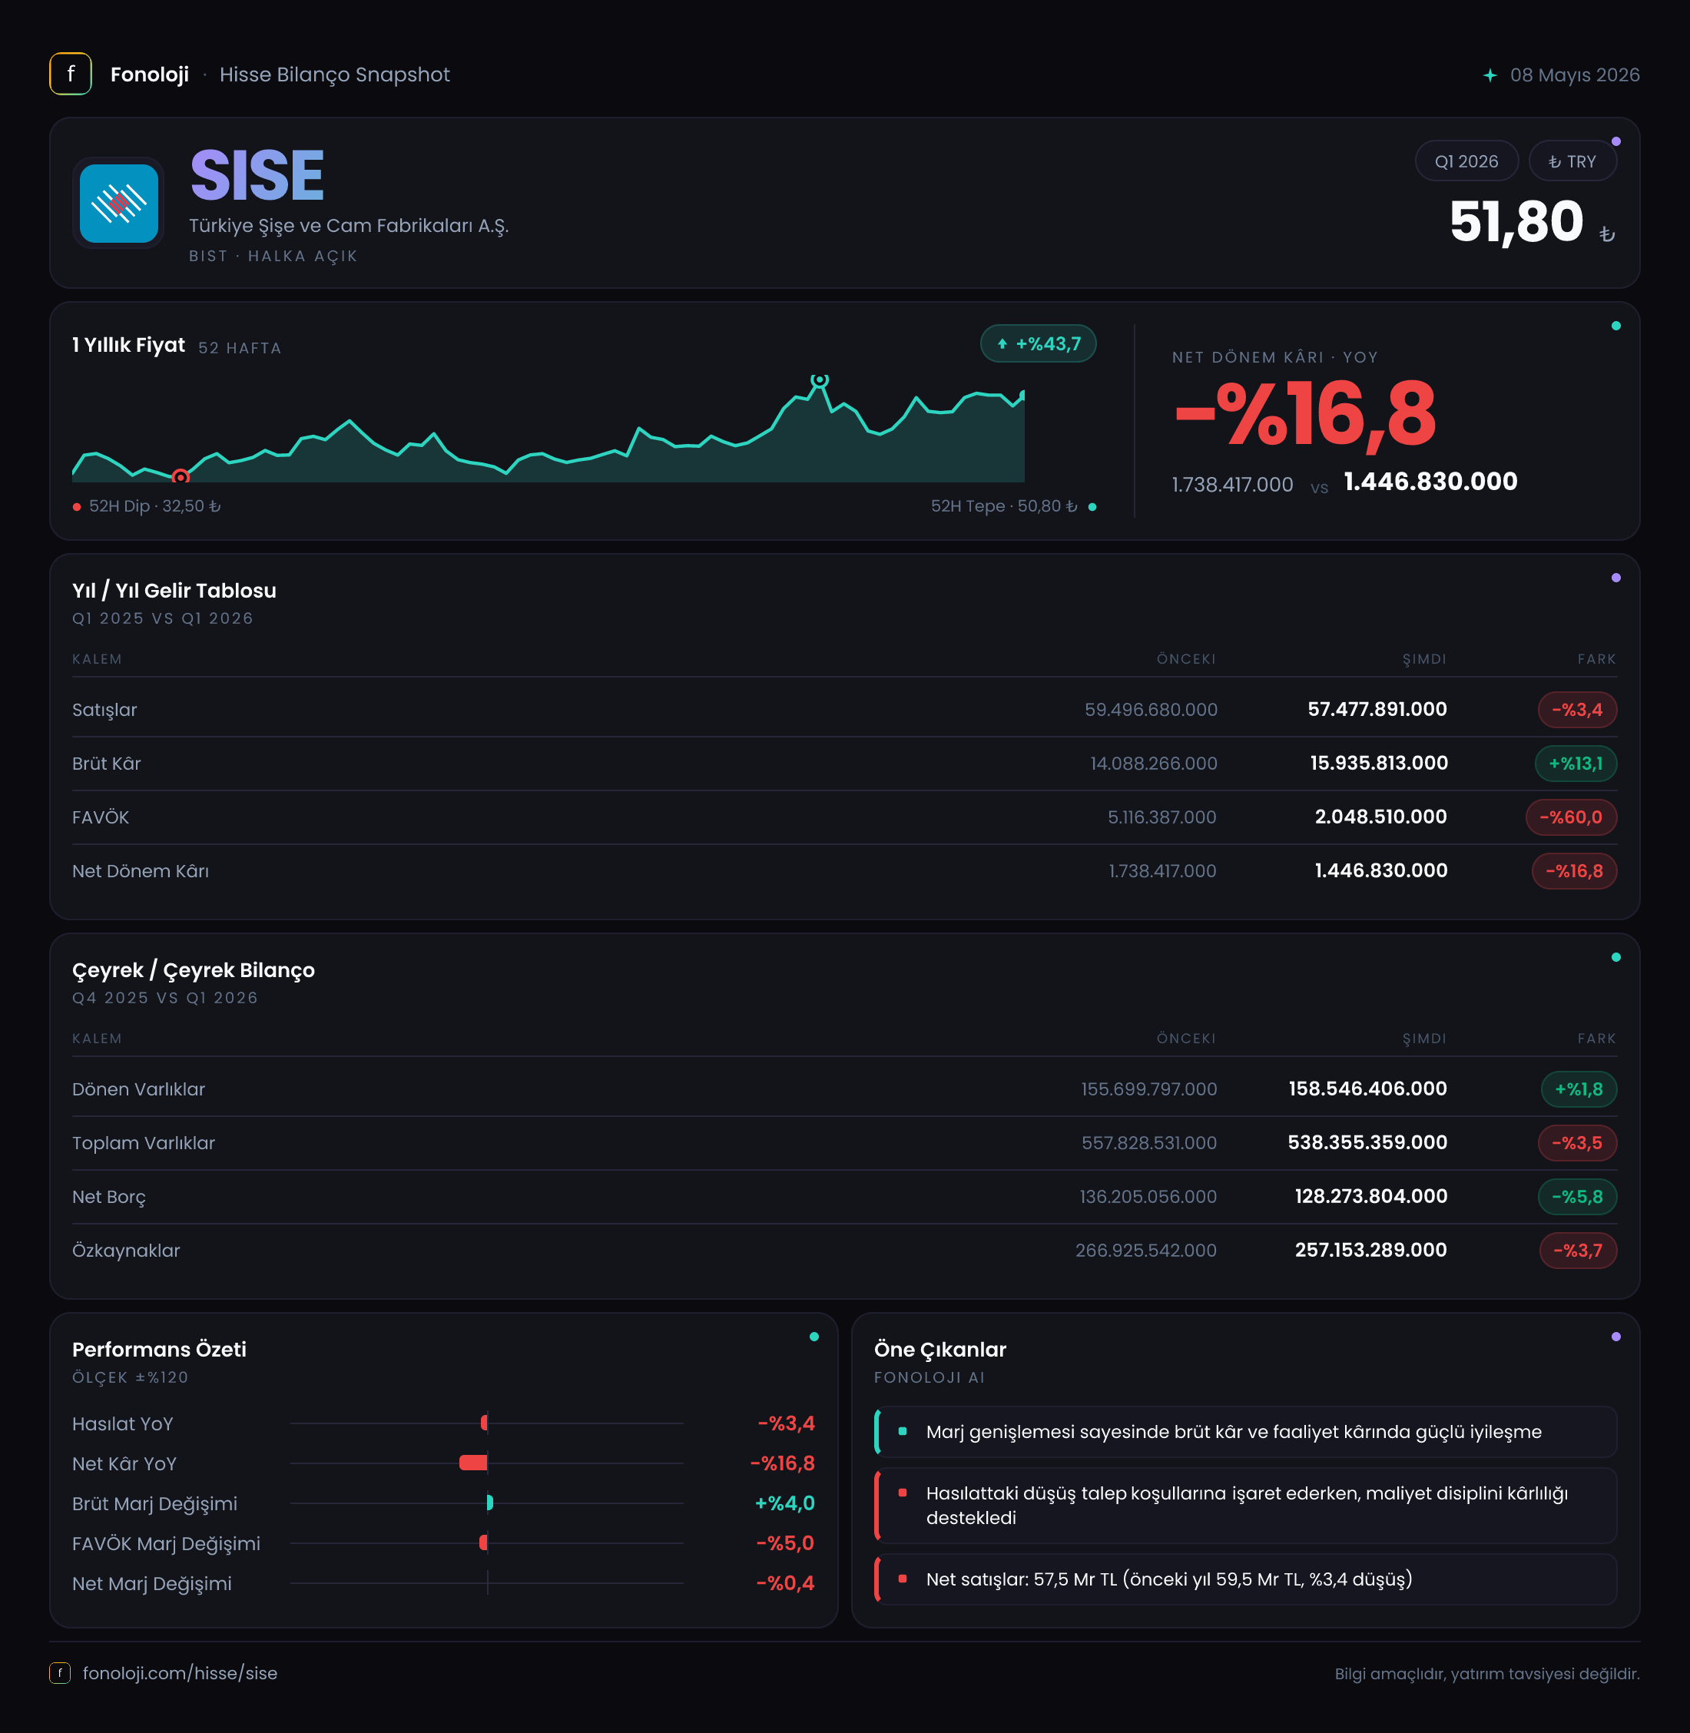Open the "Marj genişlemesi sayesinde" highlight card
The width and height of the screenshot is (1690, 1733).
click(1245, 1432)
